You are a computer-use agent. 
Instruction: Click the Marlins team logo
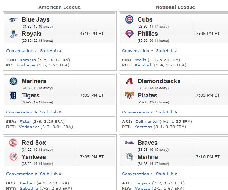(129, 157)
